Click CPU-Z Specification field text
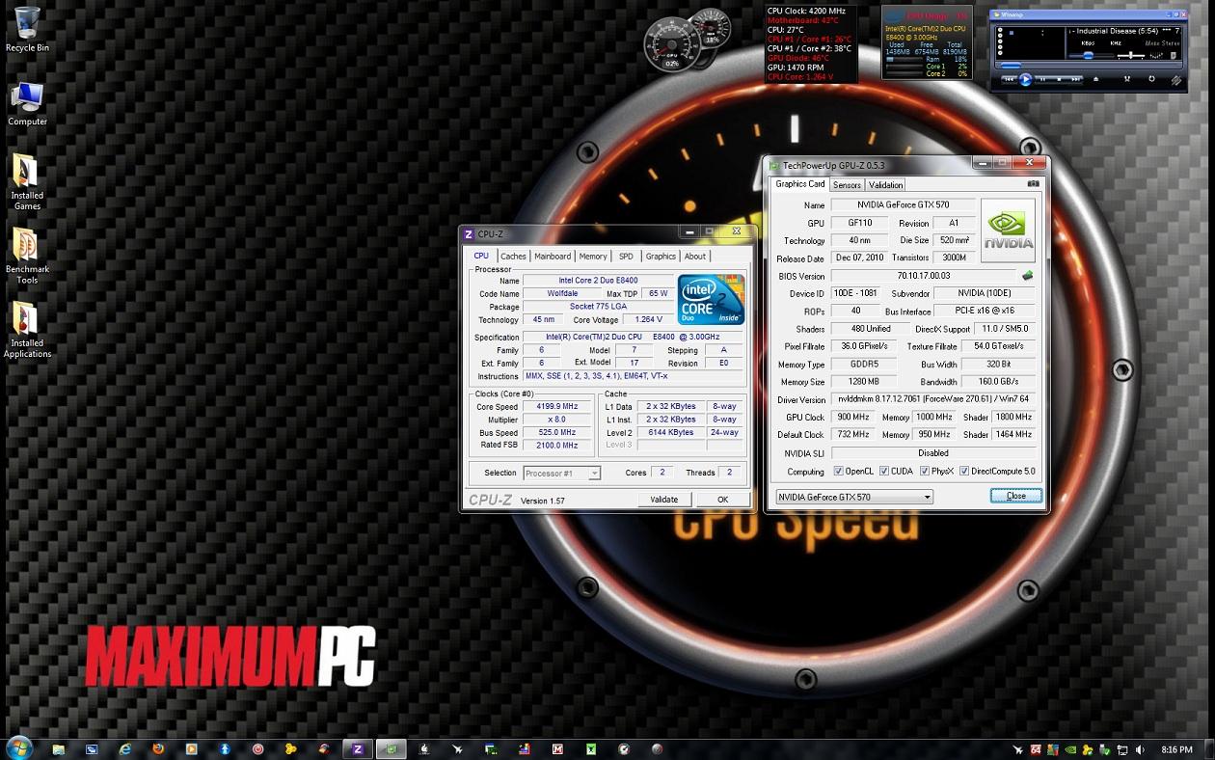1215x760 pixels. (x=633, y=338)
